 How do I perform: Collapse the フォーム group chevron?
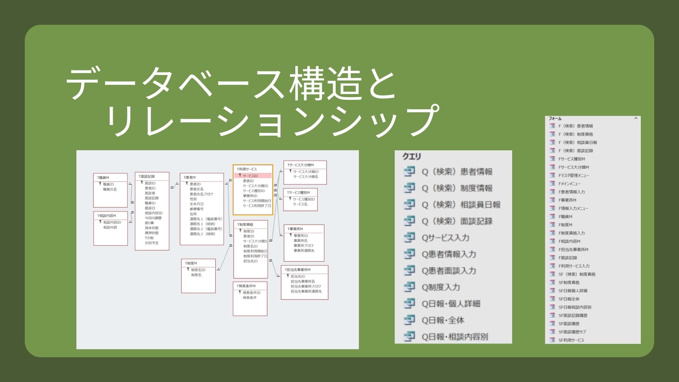(x=636, y=118)
